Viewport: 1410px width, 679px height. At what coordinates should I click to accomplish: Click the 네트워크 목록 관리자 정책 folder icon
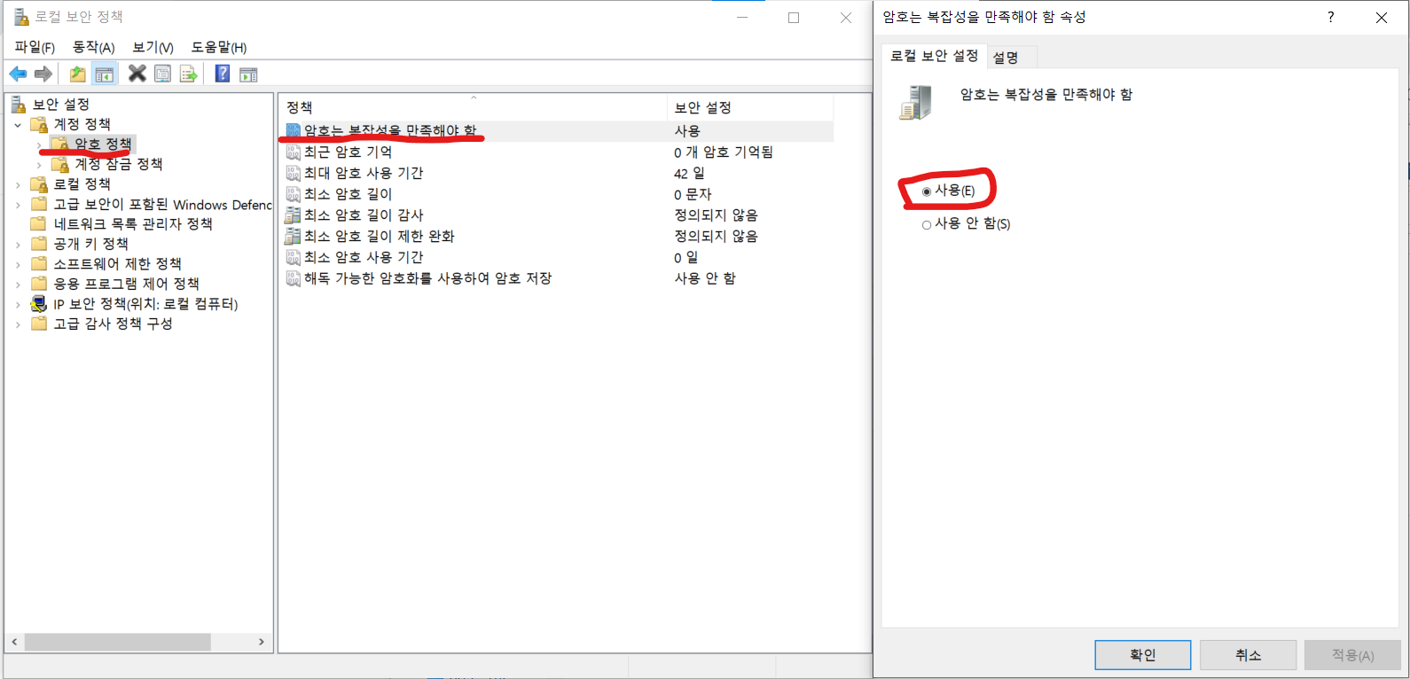tap(39, 223)
